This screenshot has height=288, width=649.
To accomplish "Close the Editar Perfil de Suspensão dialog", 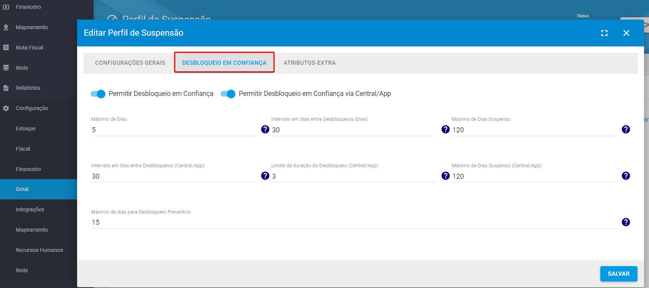I will pos(626,33).
